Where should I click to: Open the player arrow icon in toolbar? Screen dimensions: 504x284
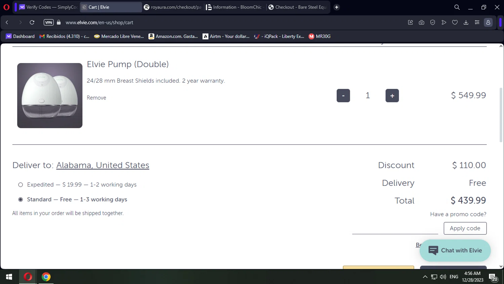click(444, 22)
